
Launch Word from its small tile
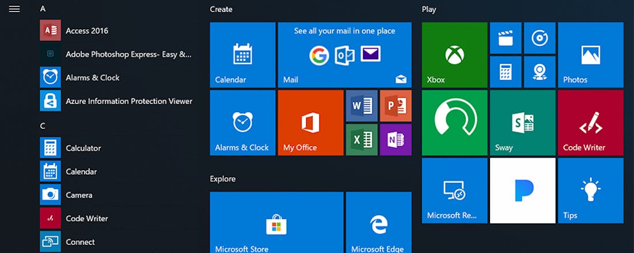coord(361,106)
